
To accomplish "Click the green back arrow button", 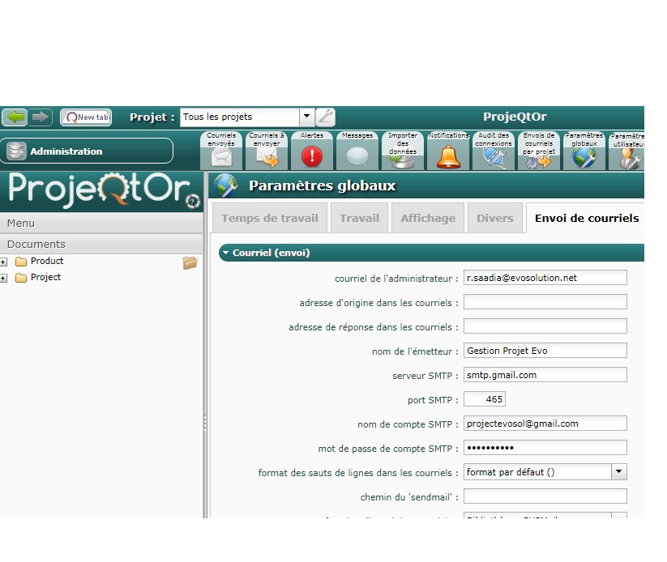I will pos(15,117).
